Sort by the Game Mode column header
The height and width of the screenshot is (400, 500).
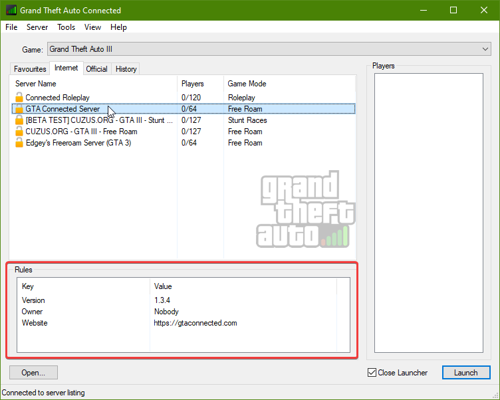[x=289, y=84]
